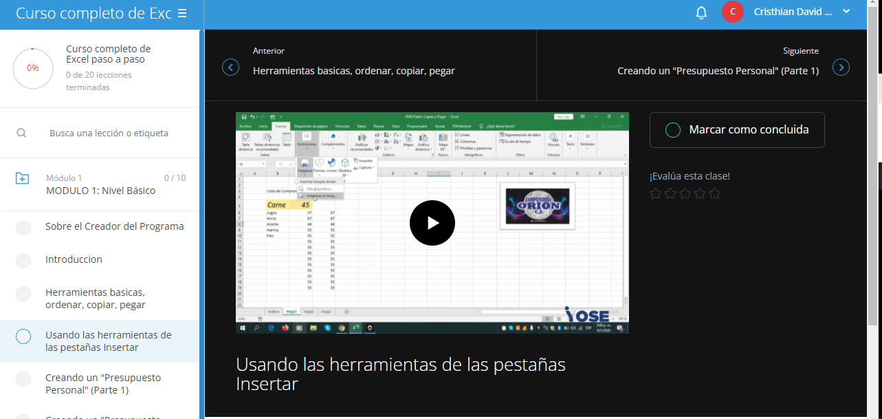Image resolution: width=882 pixels, height=419 pixels.
Task: Toggle the Introduccion lesson completion circle
Action: pyautogui.click(x=23, y=260)
